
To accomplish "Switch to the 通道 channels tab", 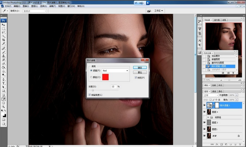I will click(214, 91).
